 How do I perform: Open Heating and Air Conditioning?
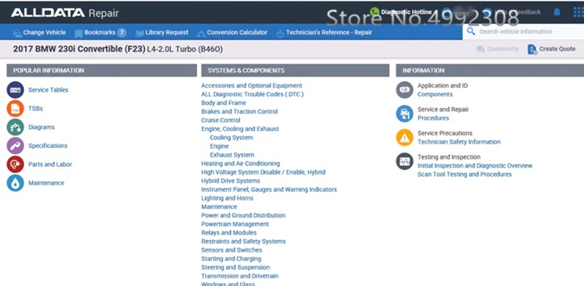[x=240, y=163]
